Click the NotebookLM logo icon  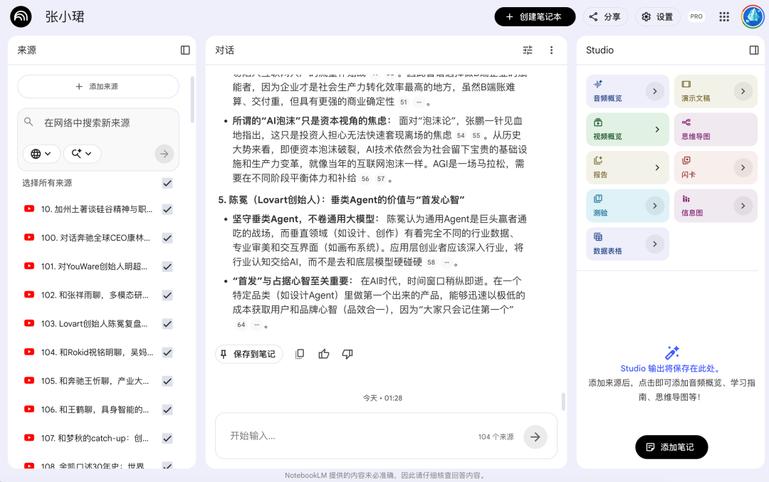[21, 16]
